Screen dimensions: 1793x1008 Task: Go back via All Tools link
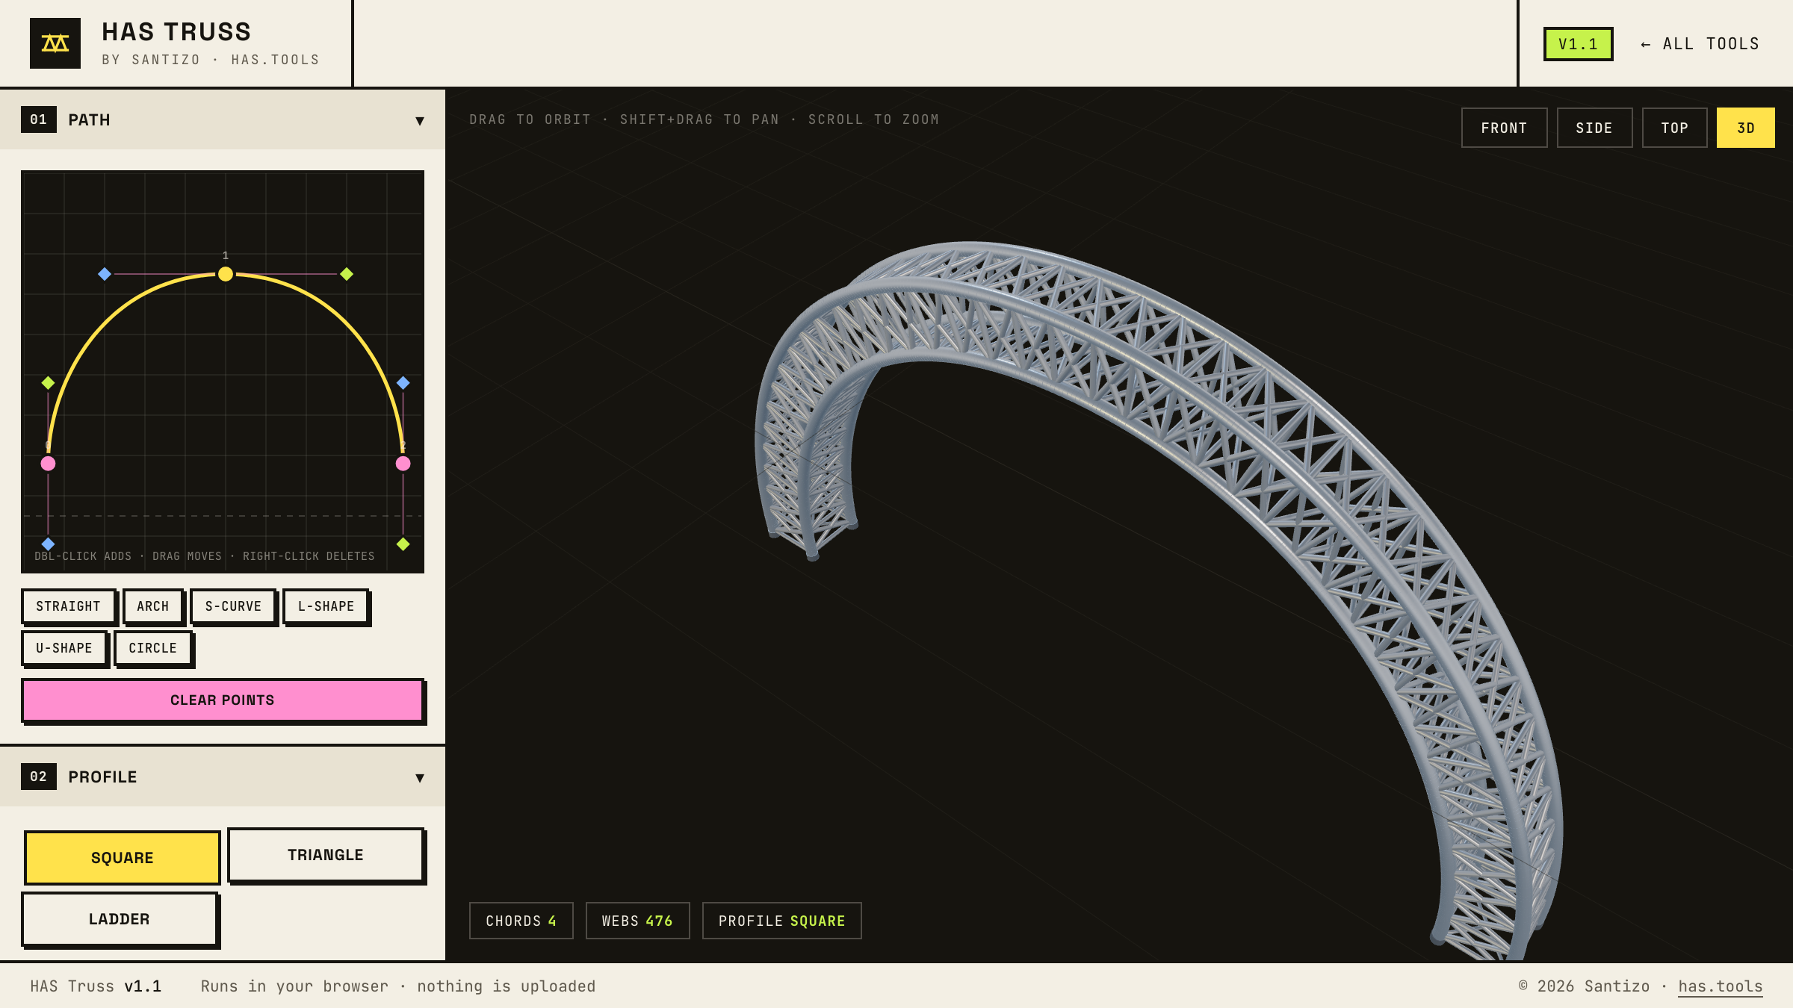(x=1700, y=44)
